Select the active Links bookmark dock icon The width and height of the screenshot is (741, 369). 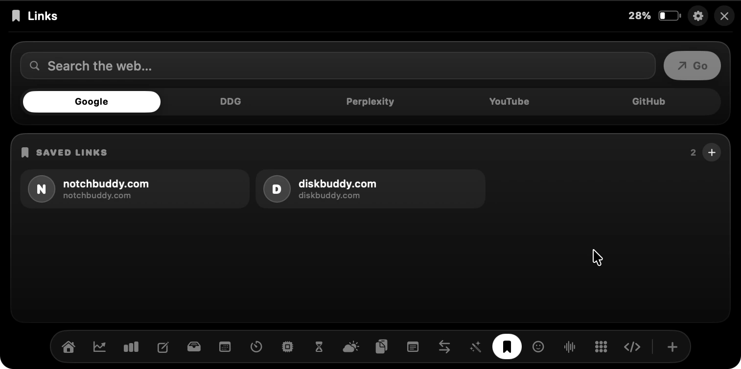point(507,346)
